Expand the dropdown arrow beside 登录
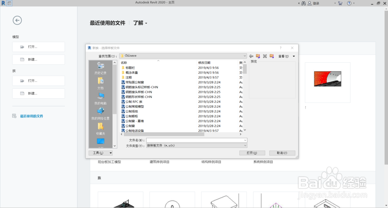388x208 pixels. pos(335,3)
